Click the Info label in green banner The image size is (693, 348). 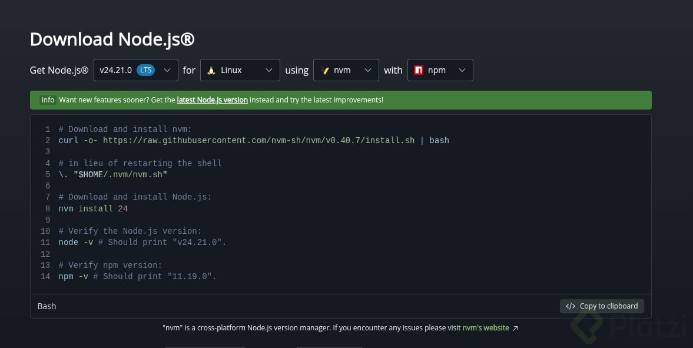(x=48, y=100)
